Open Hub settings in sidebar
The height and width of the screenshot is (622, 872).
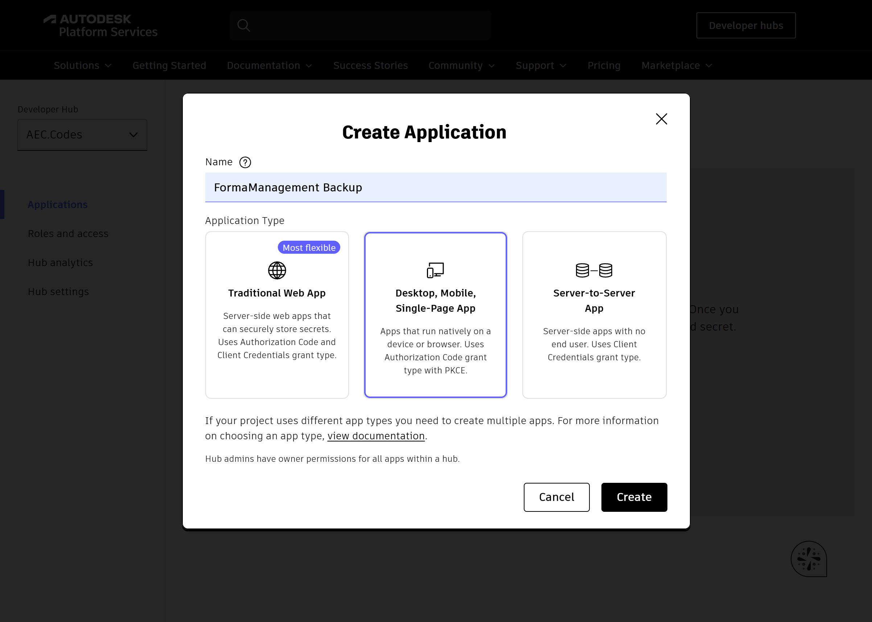[x=58, y=292]
